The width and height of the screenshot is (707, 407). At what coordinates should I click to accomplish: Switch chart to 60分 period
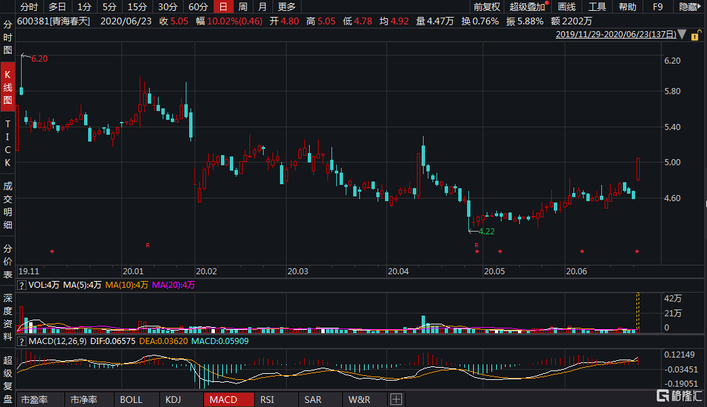[x=198, y=7]
